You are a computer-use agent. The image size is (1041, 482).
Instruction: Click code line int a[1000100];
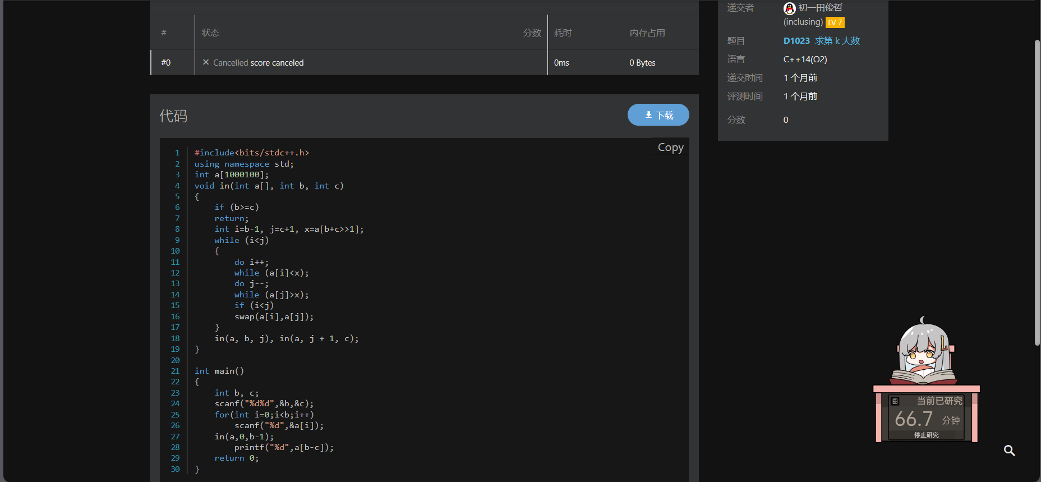point(232,175)
